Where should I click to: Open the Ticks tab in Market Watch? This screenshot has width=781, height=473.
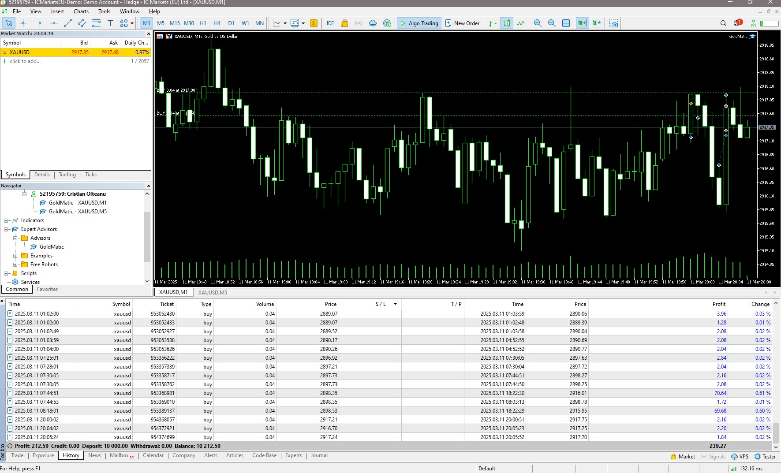(91, 175)
